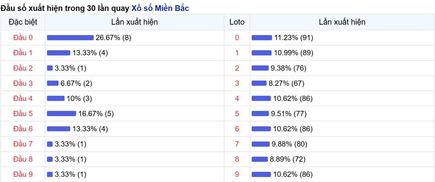Viewport: 435px width, 182px height.
Task: Select the Đầu 2 row label
Action: click(23, 68)
